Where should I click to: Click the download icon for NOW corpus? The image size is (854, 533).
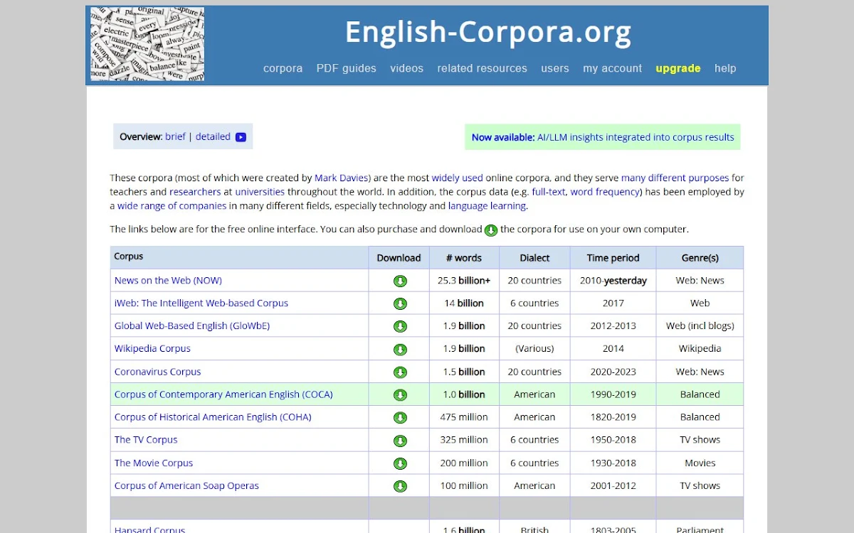400,281
